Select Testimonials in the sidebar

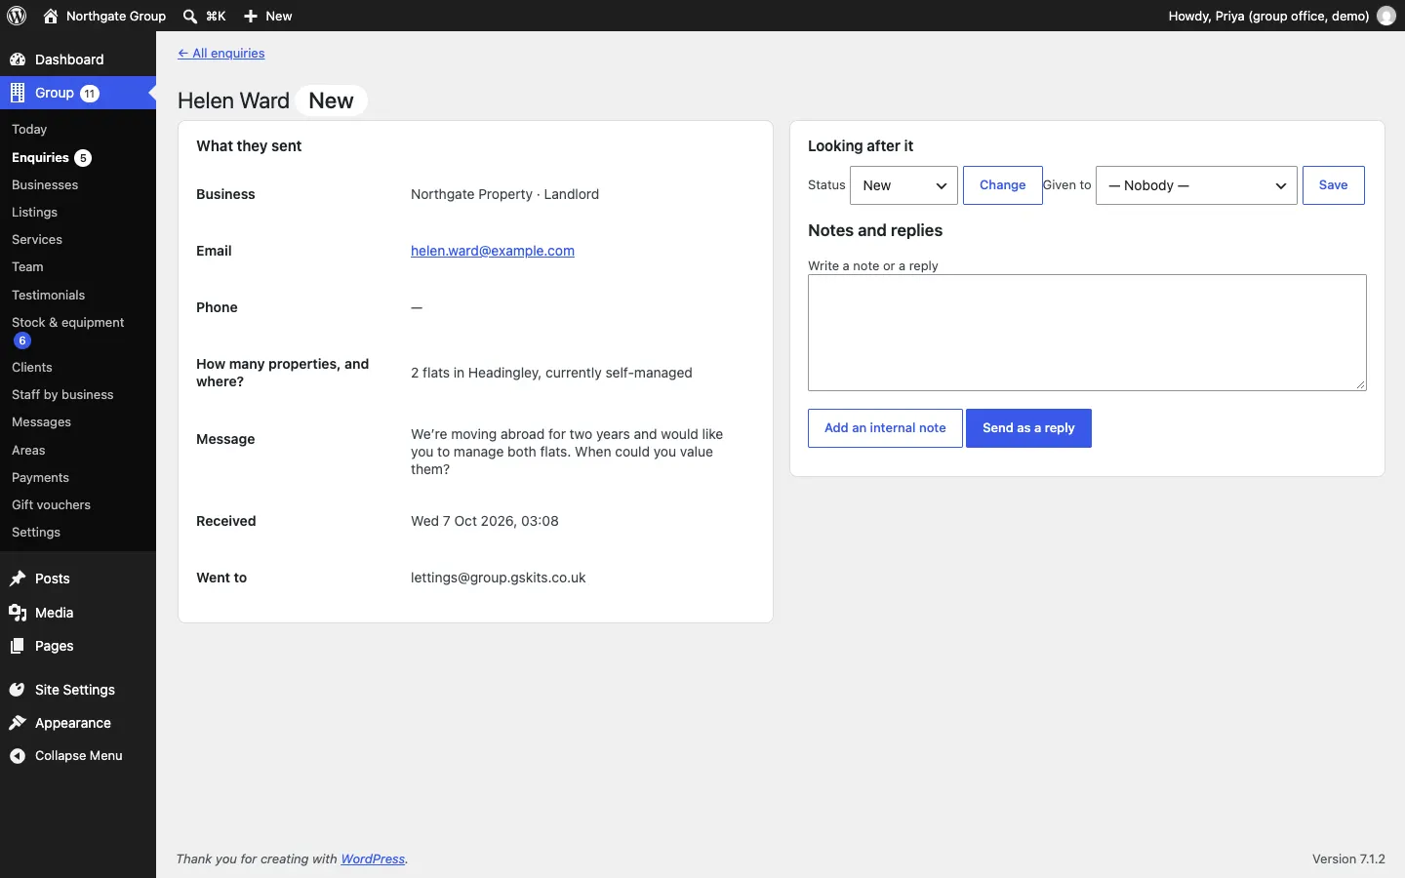click(x=48, y=295)
